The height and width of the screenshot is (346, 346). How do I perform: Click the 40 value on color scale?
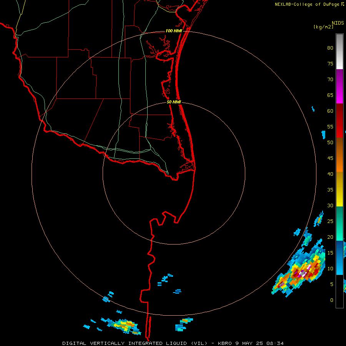click(330, 174)
